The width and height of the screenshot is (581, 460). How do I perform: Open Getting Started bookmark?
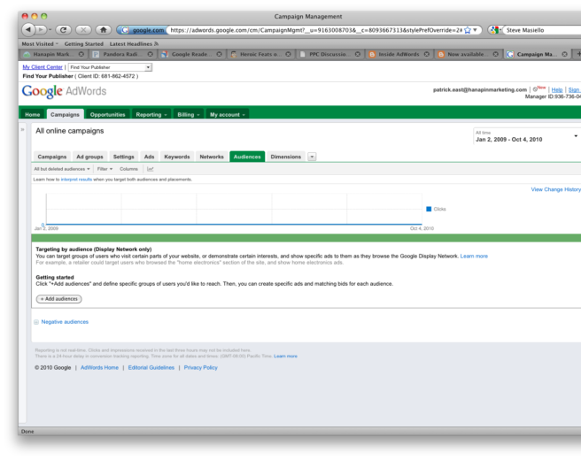pos(84,43)
